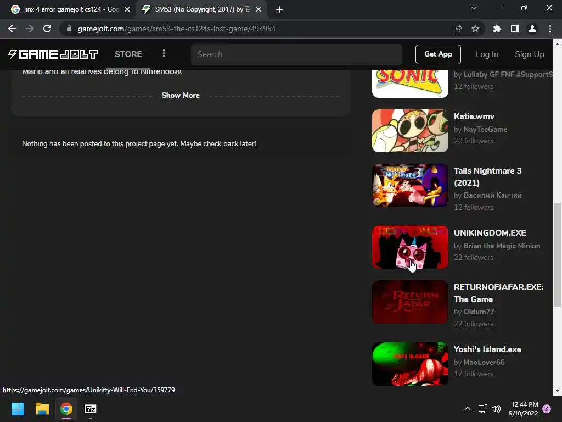
Task: Reload the Game Jolt page
Action: click(x=47, y=29)
